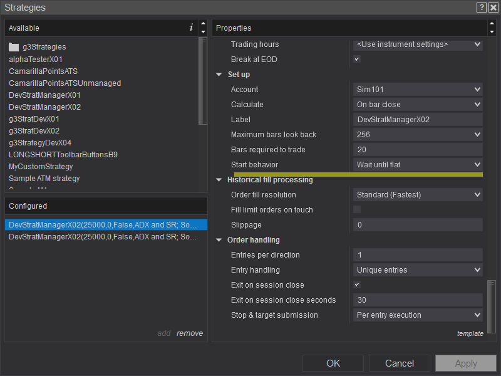This screenshot has width=501, height=376.
Task: Collapse the Historical fill processing section
Action: (x=219, y=180)
